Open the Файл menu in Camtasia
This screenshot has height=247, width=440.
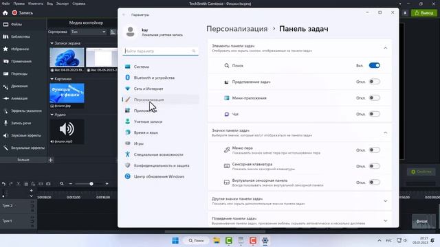click(x=5, y=3)
